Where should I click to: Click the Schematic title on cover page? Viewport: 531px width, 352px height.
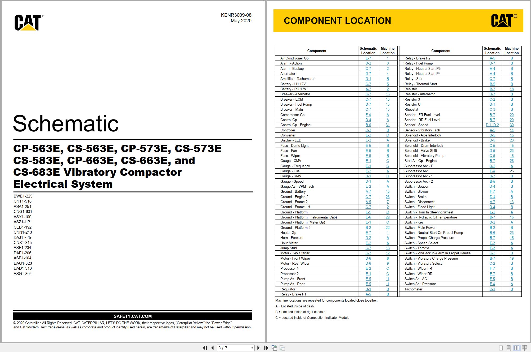[x=66, y=123]
